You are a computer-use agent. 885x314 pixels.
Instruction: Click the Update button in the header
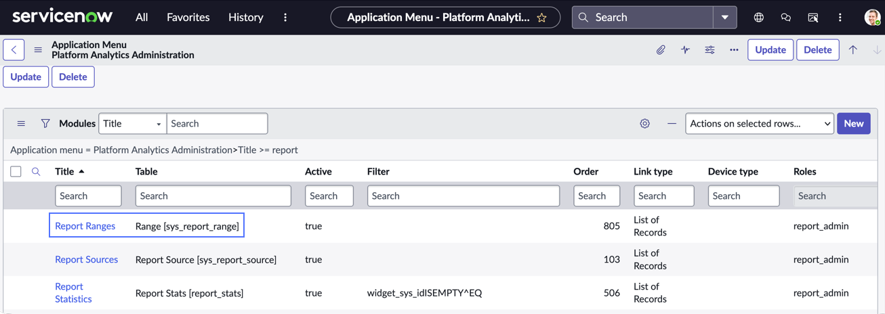click(770, 50)
